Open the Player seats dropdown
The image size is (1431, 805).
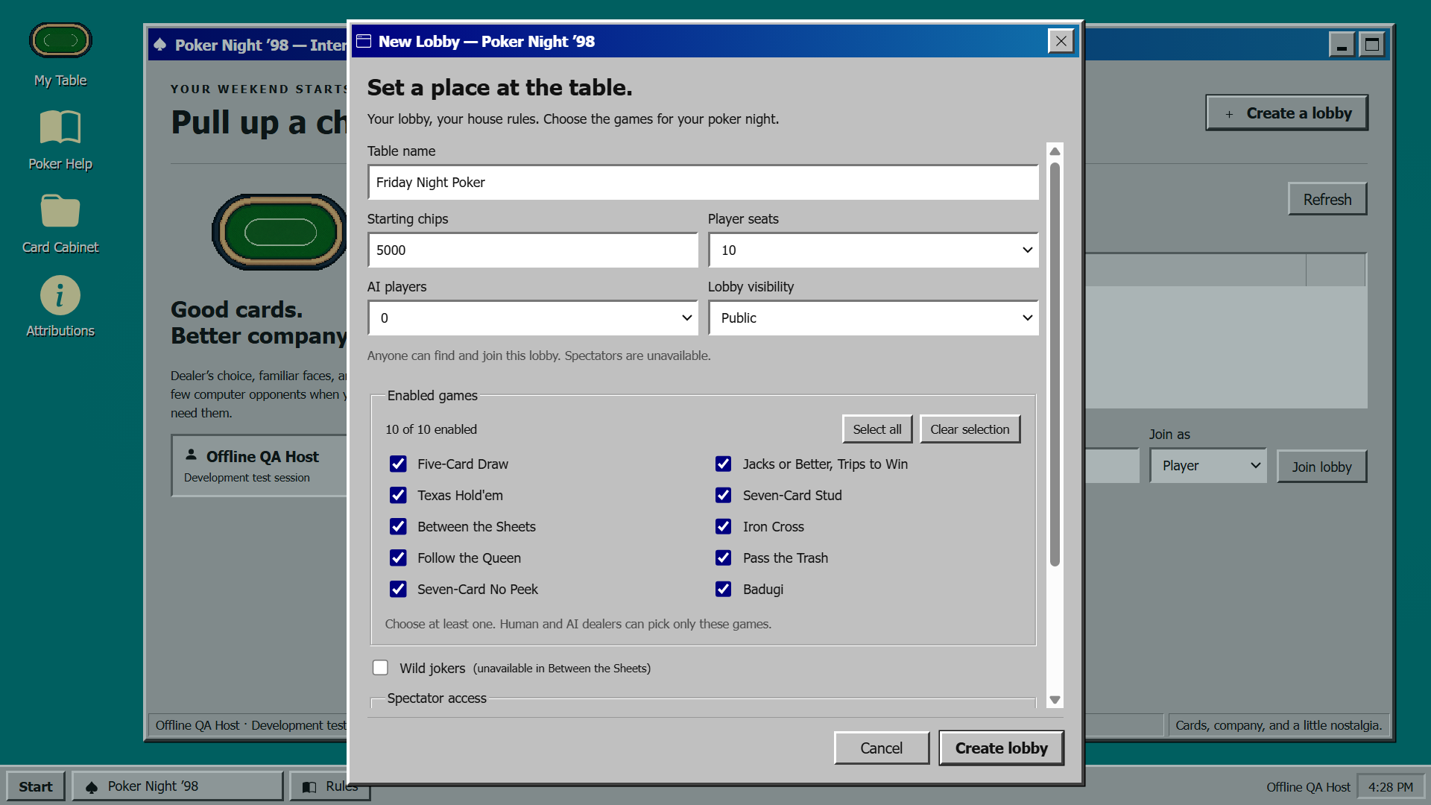[x=873, y=250]
